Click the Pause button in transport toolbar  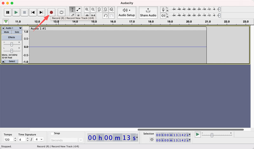coord(8,12)
